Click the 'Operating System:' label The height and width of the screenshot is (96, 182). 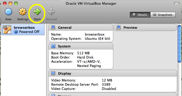(x=66, y=39)
